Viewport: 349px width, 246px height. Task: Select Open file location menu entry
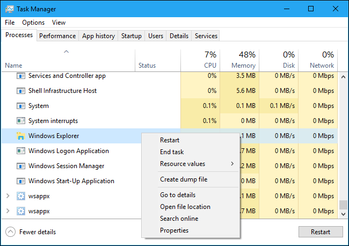pos(185,207)
